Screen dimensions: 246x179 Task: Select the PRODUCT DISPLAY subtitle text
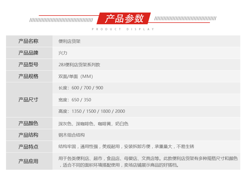click(123, 29)
